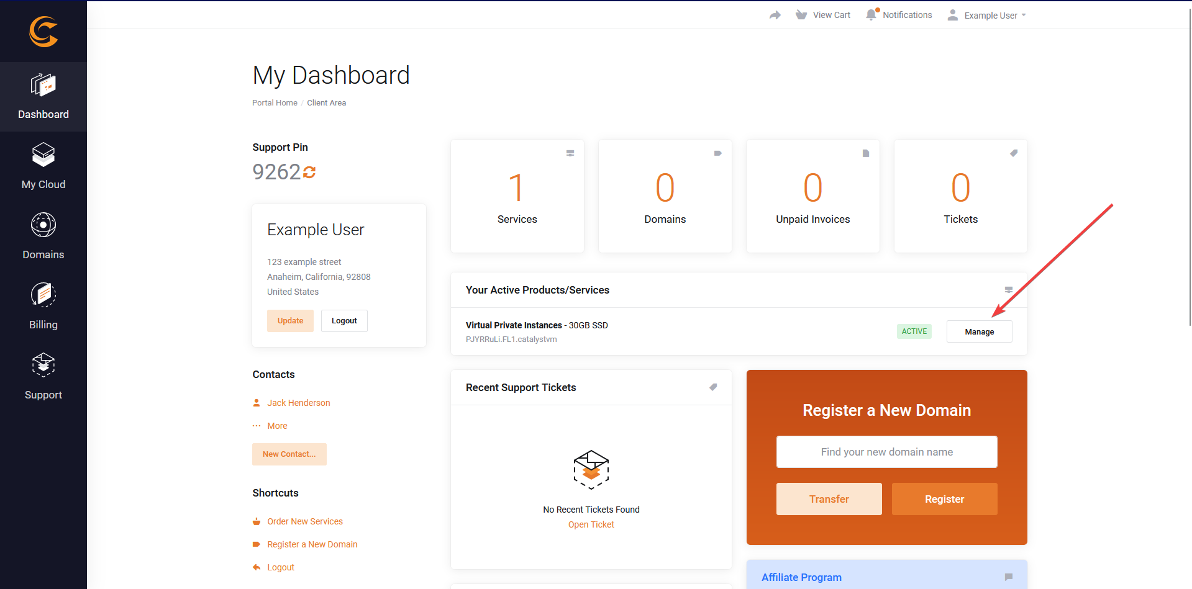Update the Example User profile
Image resolution: width=1192 pixels, height=589 pixels.
[x=291, y=321]
